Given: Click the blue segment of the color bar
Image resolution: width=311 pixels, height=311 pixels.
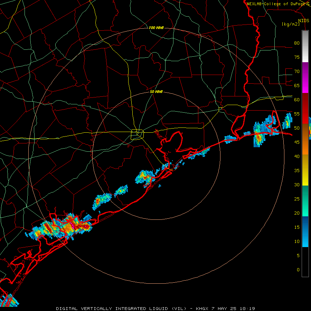Looking at the screenshot, I should click(305, 232).
